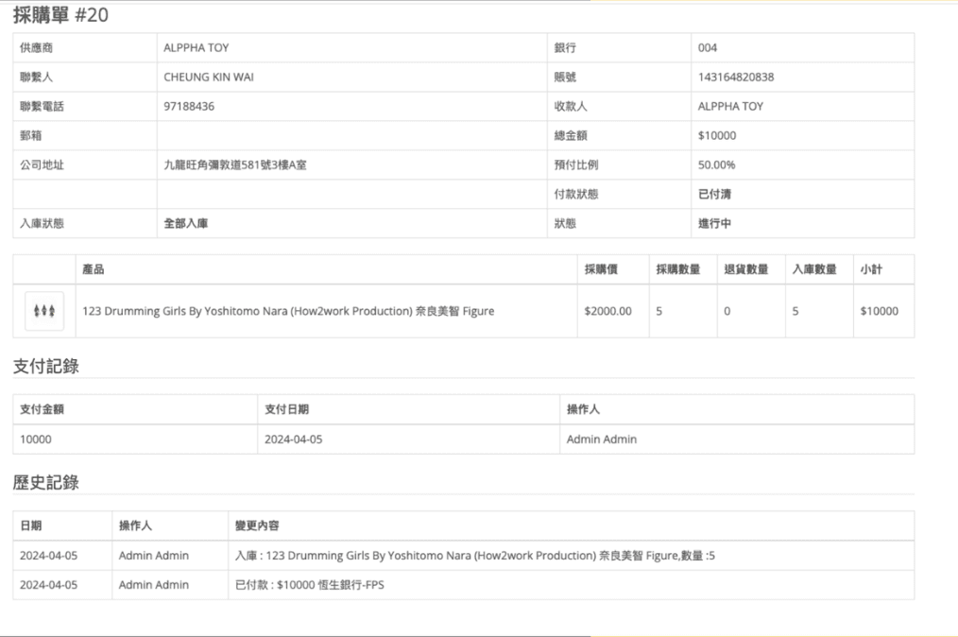Click the 支付記錄 section heading
Image resolution: width=958 pixels, height=637 pixels.
[x=45, y=367]
